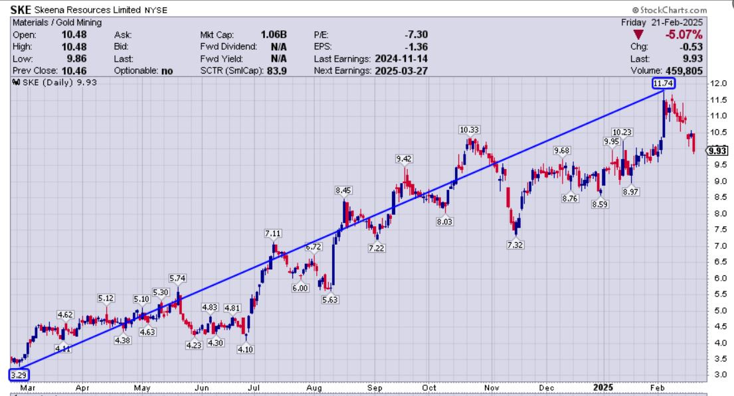
Task: Click the 8.76 December low label
Action: click(x=570, y=199)
